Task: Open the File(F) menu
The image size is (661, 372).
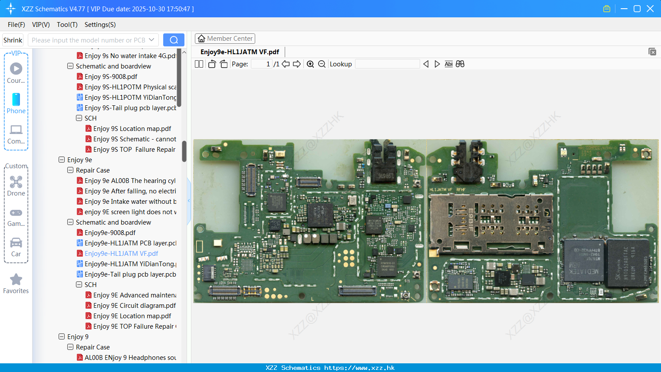Action: pos(16,25)
